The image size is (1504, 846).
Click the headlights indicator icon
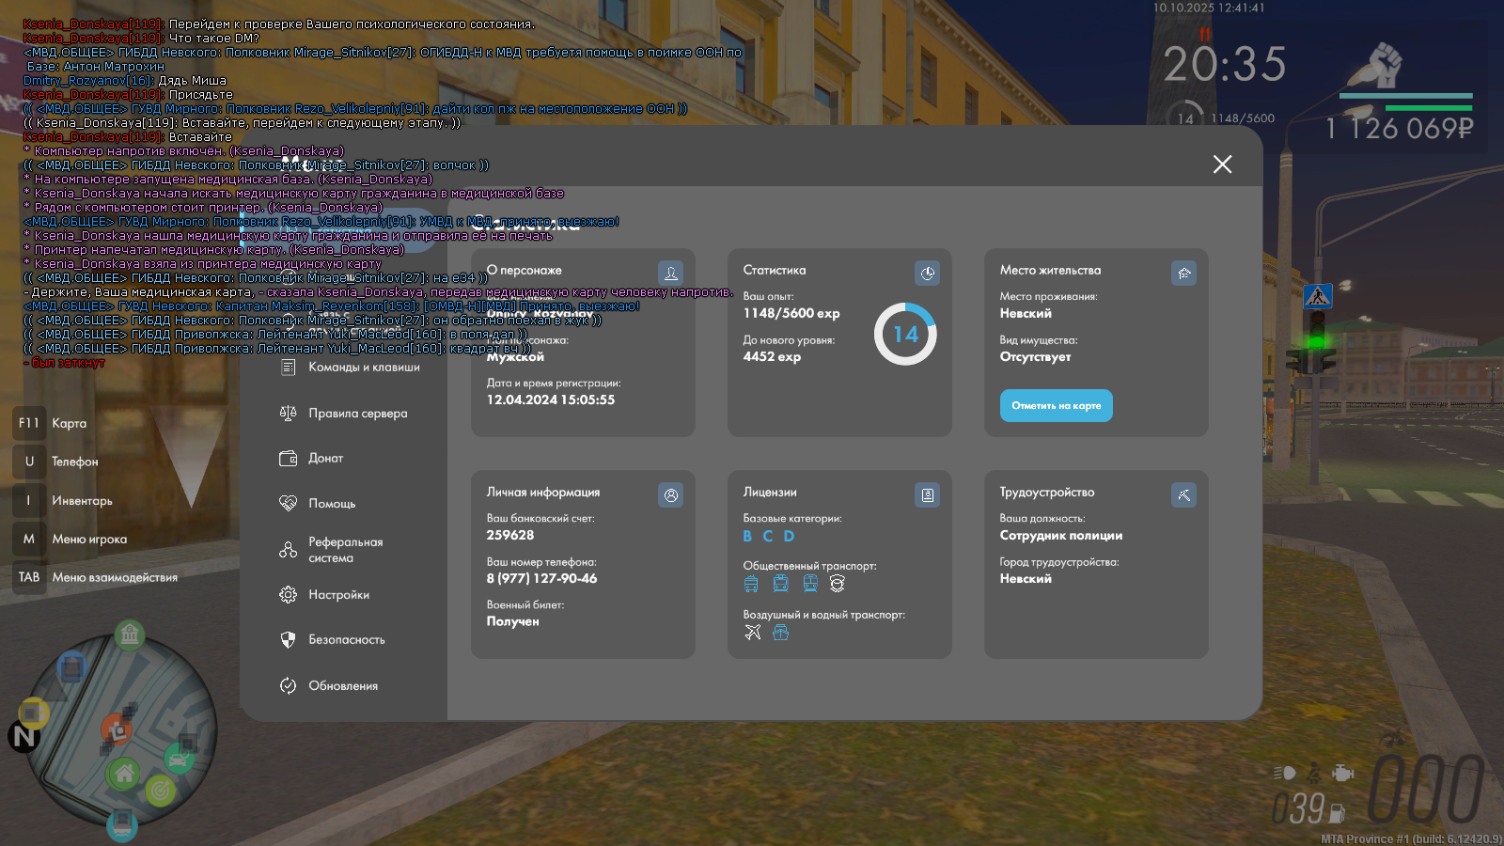(x=1285, y=773)
